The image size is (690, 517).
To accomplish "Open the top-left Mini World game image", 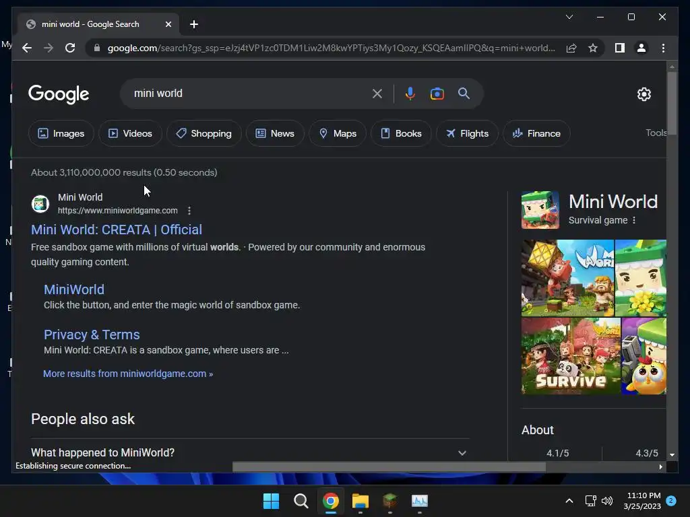I will (567, 278).
